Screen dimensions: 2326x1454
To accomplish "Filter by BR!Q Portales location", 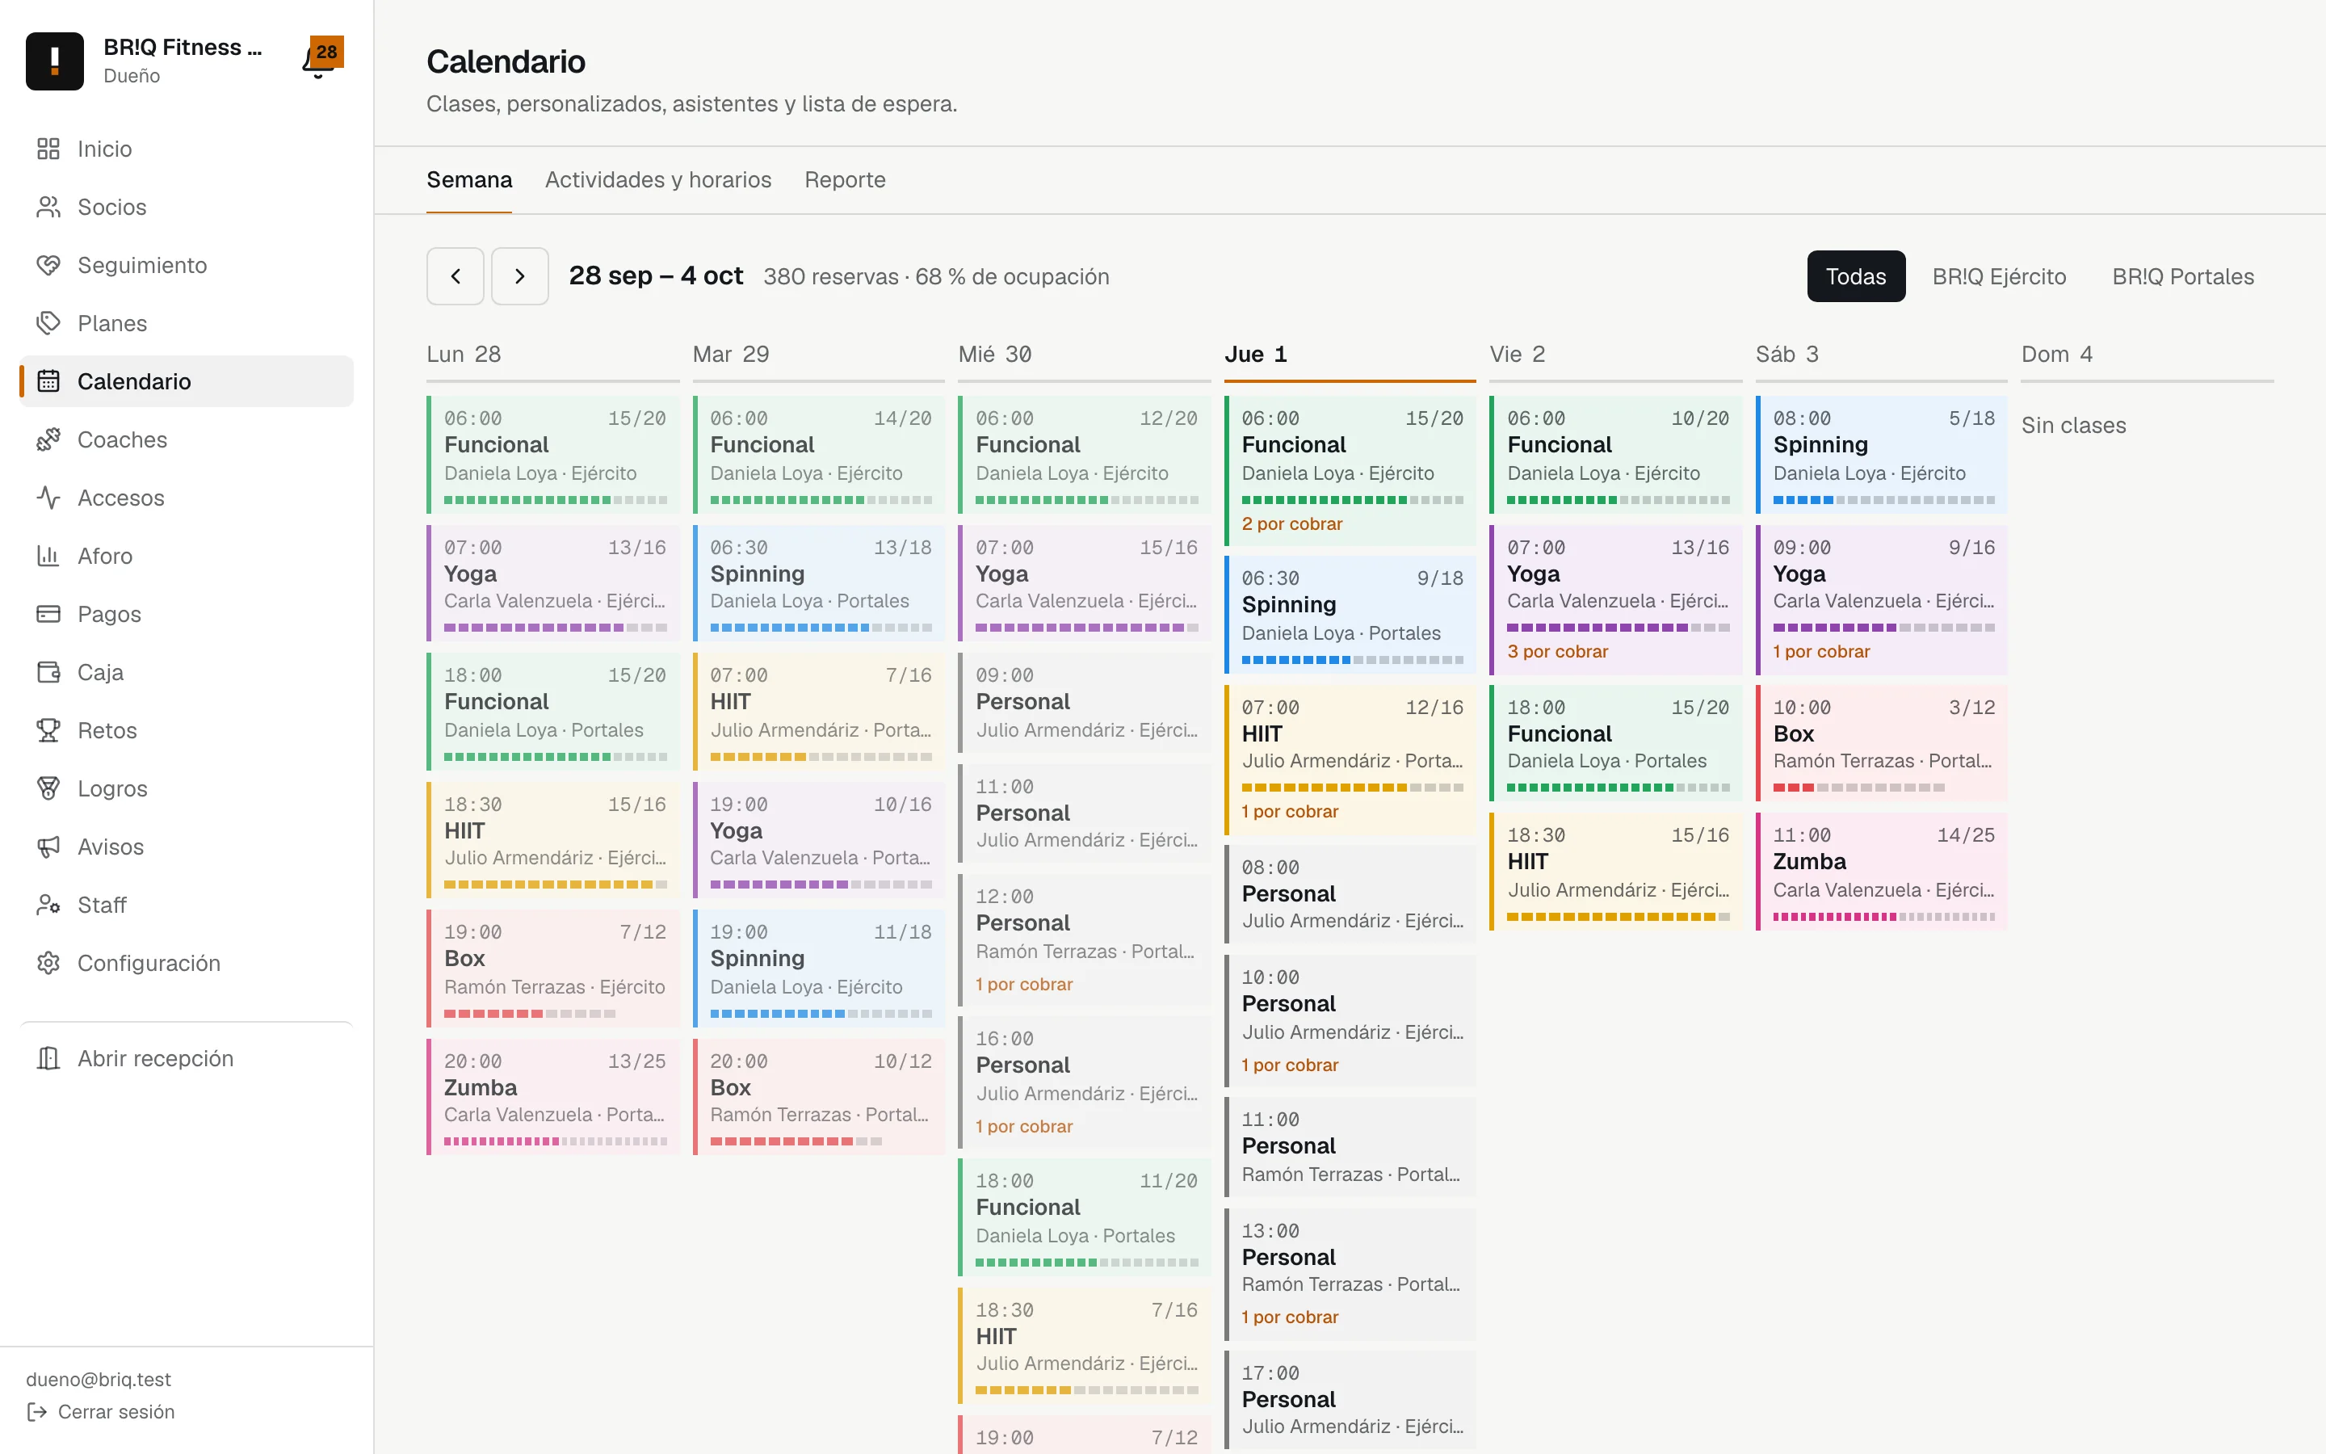I will [x=2183, y=277].
